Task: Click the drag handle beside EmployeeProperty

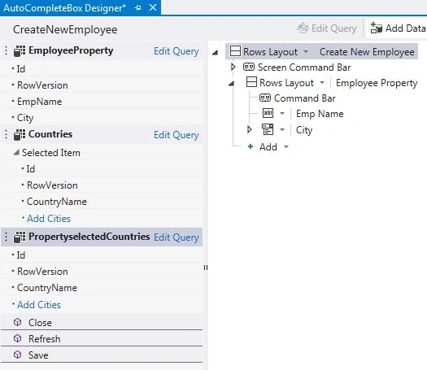Action: tap(6, 51)
